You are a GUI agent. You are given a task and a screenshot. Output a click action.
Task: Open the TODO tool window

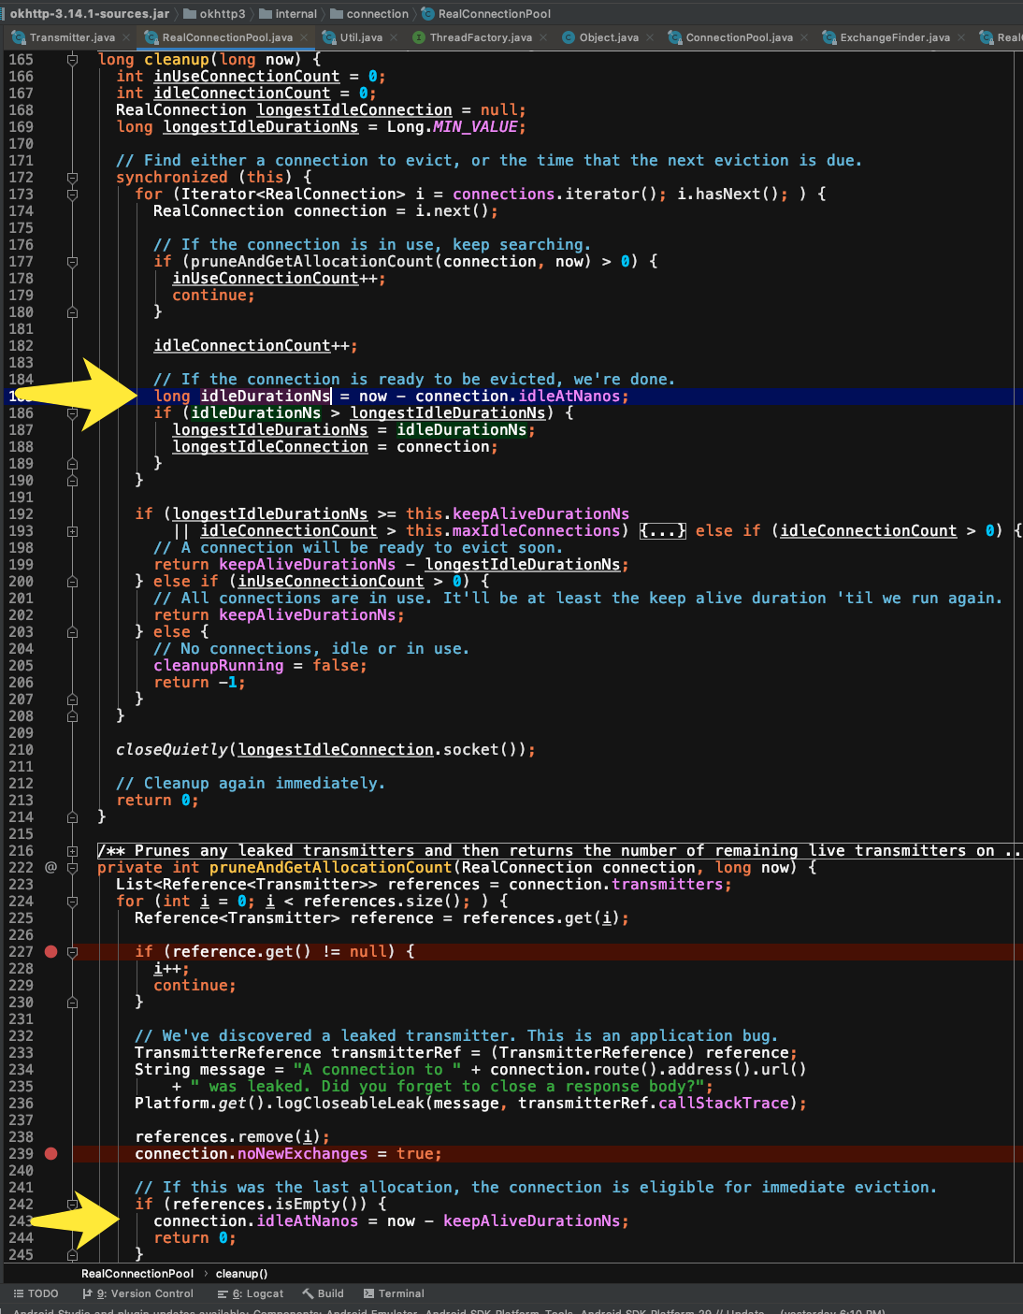coord(36,1292)
